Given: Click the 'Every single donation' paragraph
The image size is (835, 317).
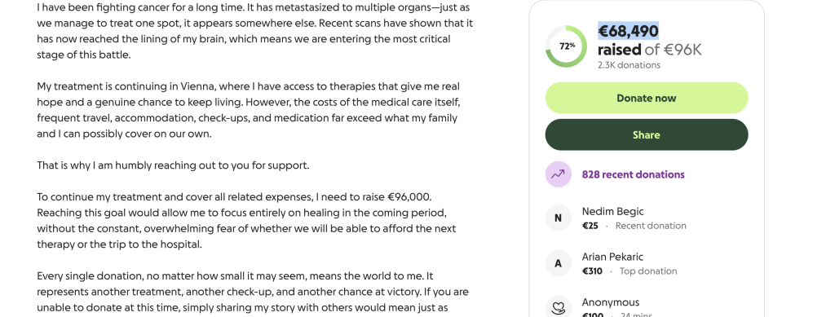Looking at the screenshot, I should click(x=253, y=292).
